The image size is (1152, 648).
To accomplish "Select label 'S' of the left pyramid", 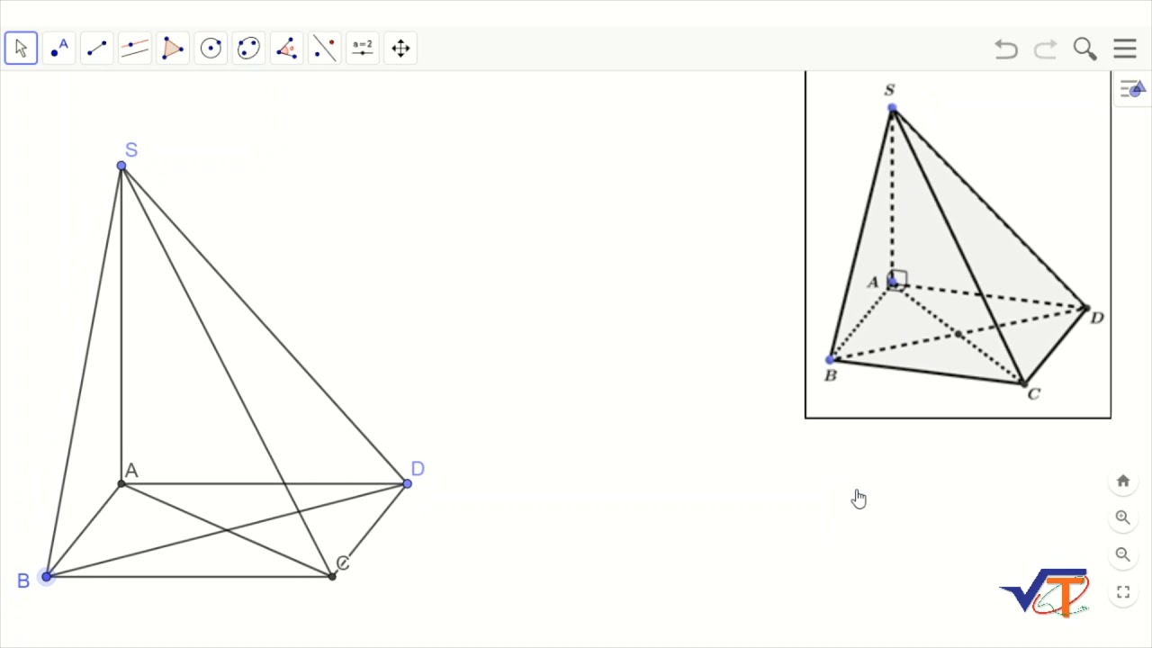I will pos(131,150).
